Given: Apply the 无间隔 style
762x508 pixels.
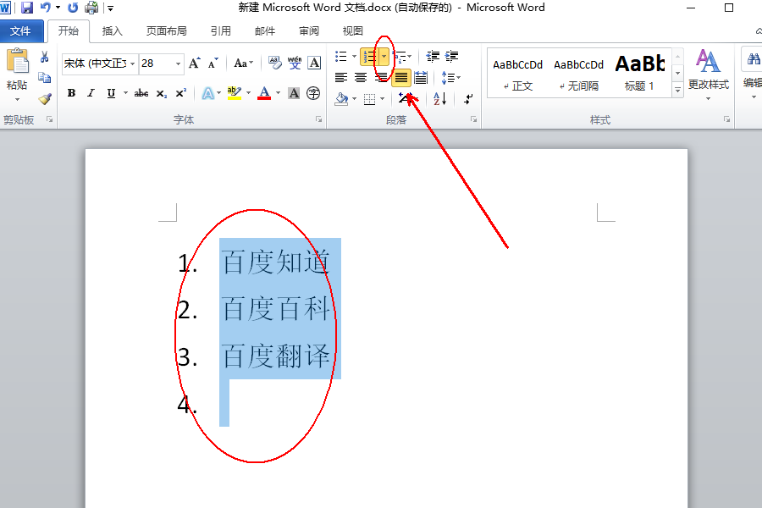Looking at the screenshot, I should 578,74.
